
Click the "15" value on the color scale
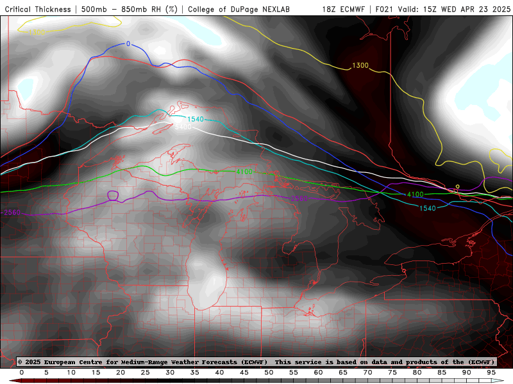pyautogui.click(x=96, y=372)
